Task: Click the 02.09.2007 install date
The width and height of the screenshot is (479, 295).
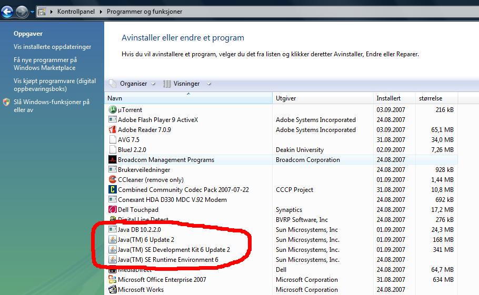Action: click(x=391, y=150)
